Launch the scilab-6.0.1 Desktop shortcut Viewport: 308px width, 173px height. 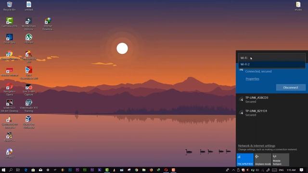(x=10, y=106)
